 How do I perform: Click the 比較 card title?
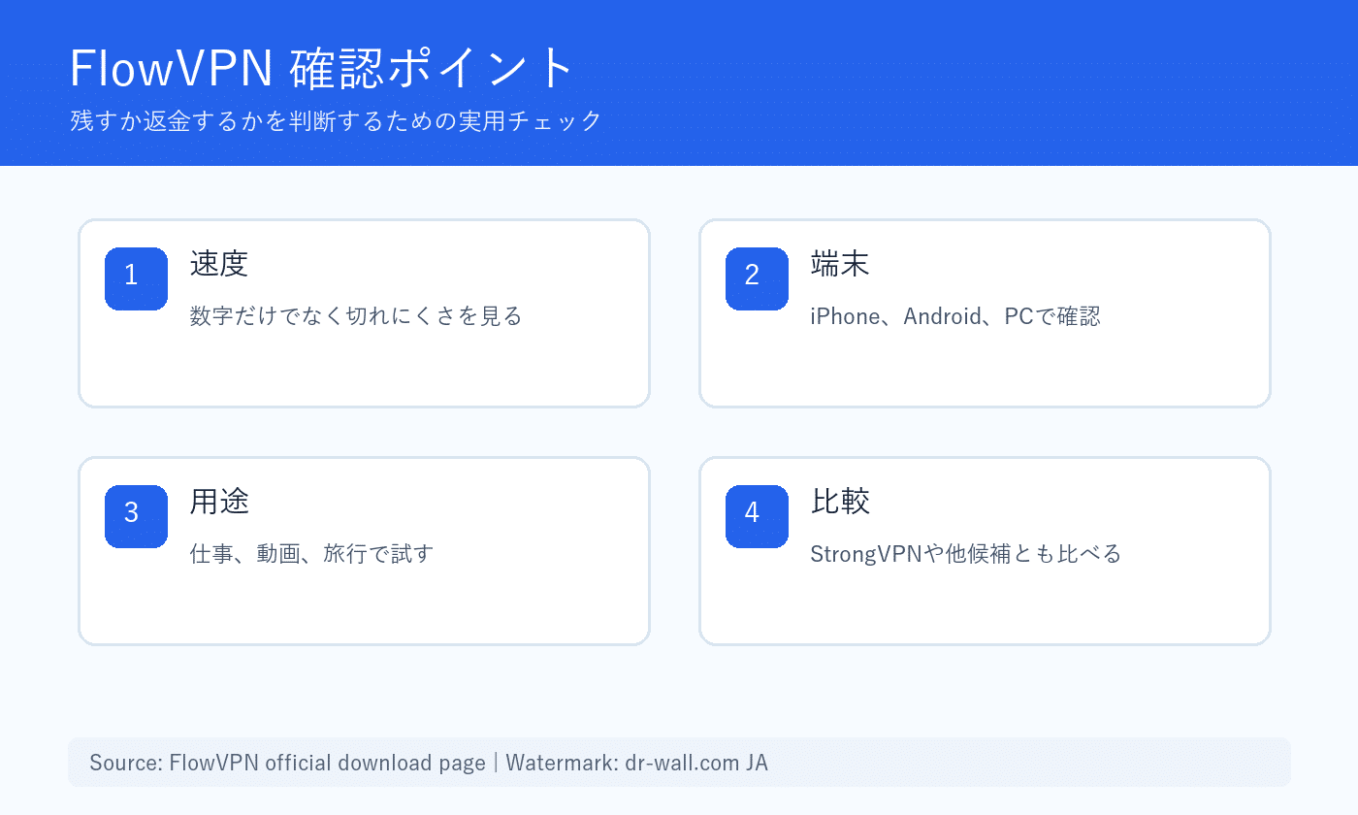tap(840, 502)
